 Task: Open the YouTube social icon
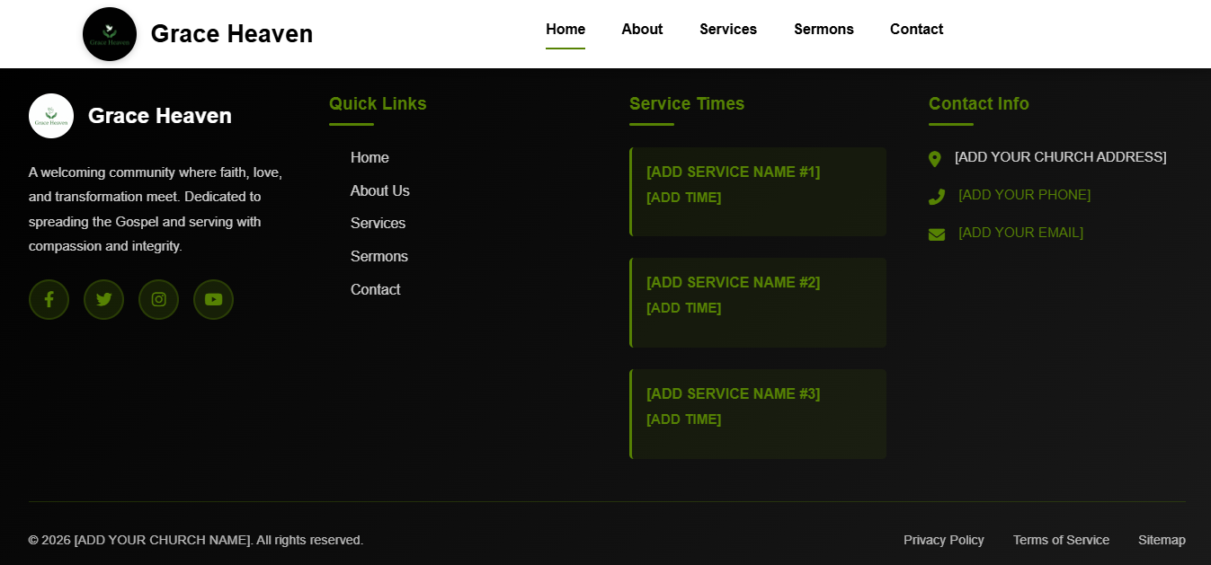point(213,299)
